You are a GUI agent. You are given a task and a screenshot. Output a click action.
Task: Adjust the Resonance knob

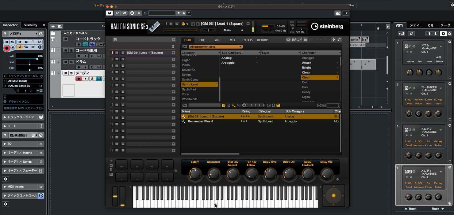pyautogui.click(x=214, y=174)
